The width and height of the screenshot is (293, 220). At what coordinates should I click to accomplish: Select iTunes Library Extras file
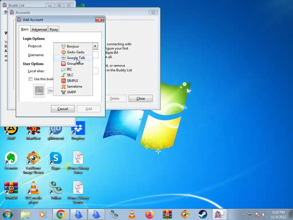[78, 162]
